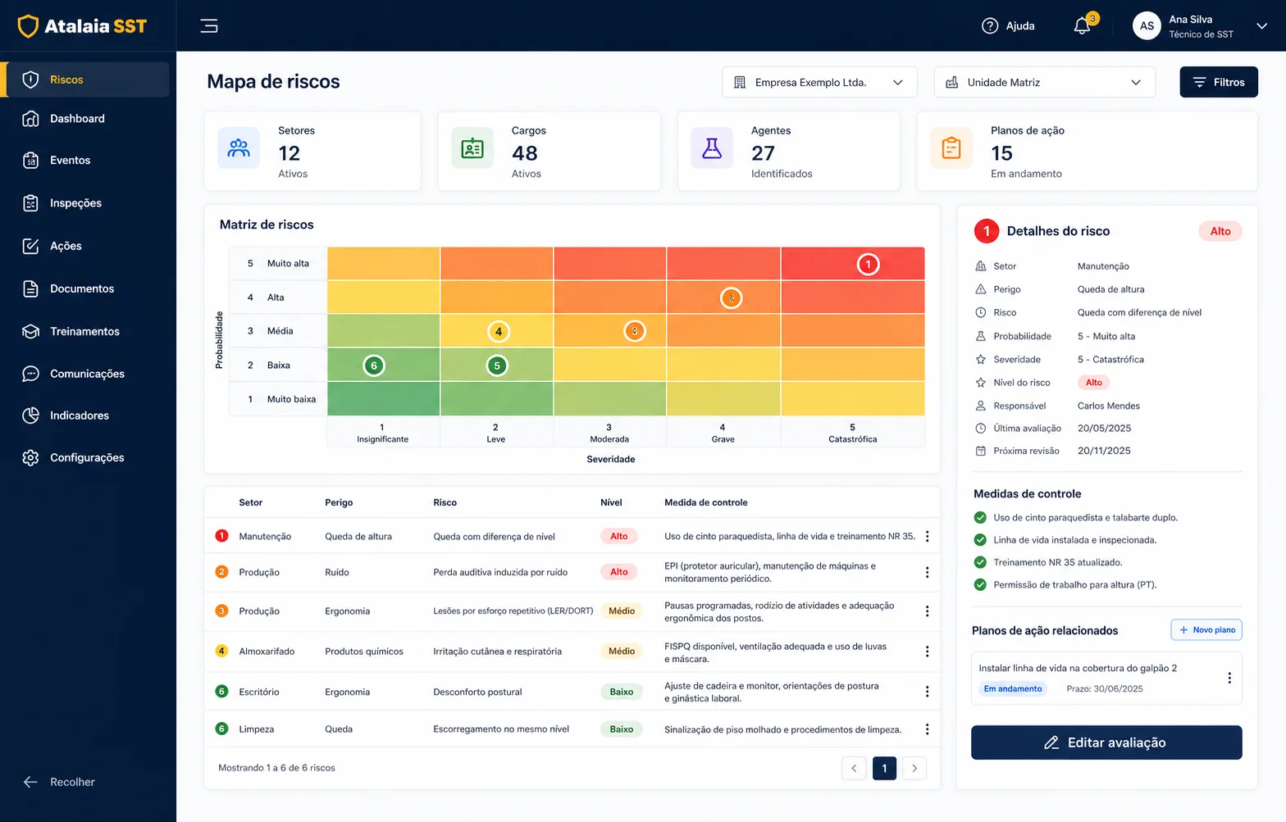
Task: Open options for the Instalar linha de vida plan
Action: point(1229,678)
